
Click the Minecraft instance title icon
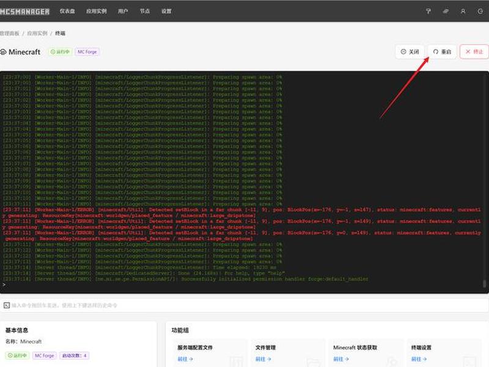(3, 52)
